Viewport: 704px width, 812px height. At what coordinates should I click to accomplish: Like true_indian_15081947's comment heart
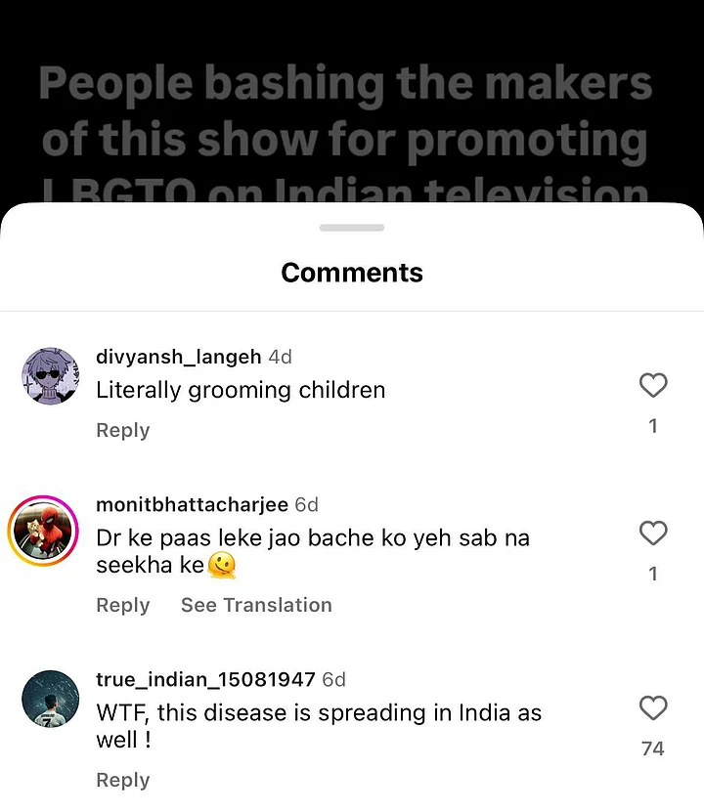[653, 707]
